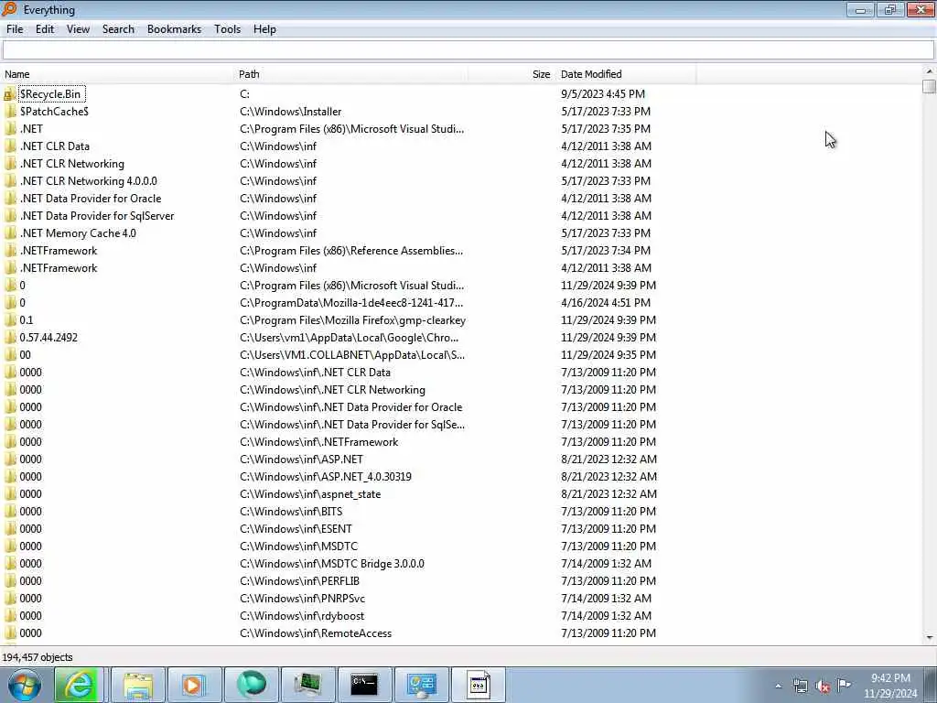Open the View menu
This screenshot has height=703, width=937.
78,29
